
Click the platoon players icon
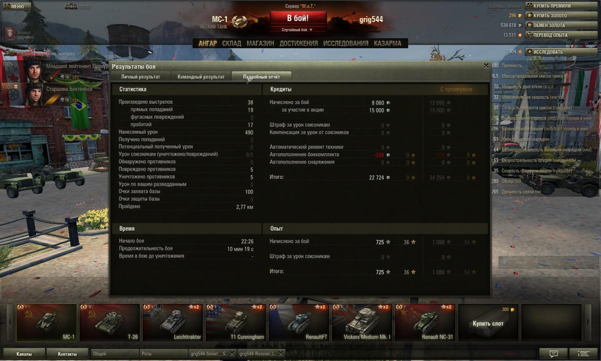click(x=71, y=7)
